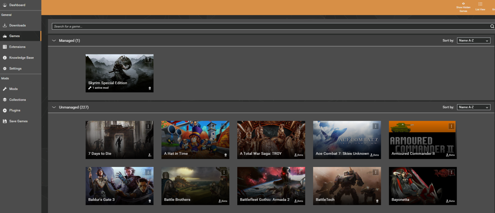Screen dimensions: 495x213
Task: Click the search magnifier icon
Action: point(492,26)
